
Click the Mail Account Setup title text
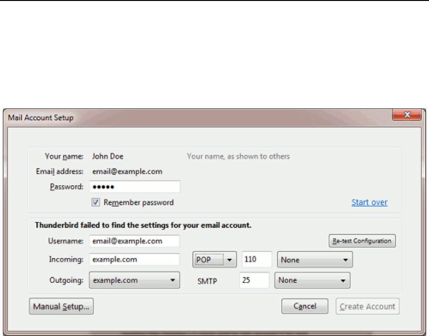tap(41, 118)
